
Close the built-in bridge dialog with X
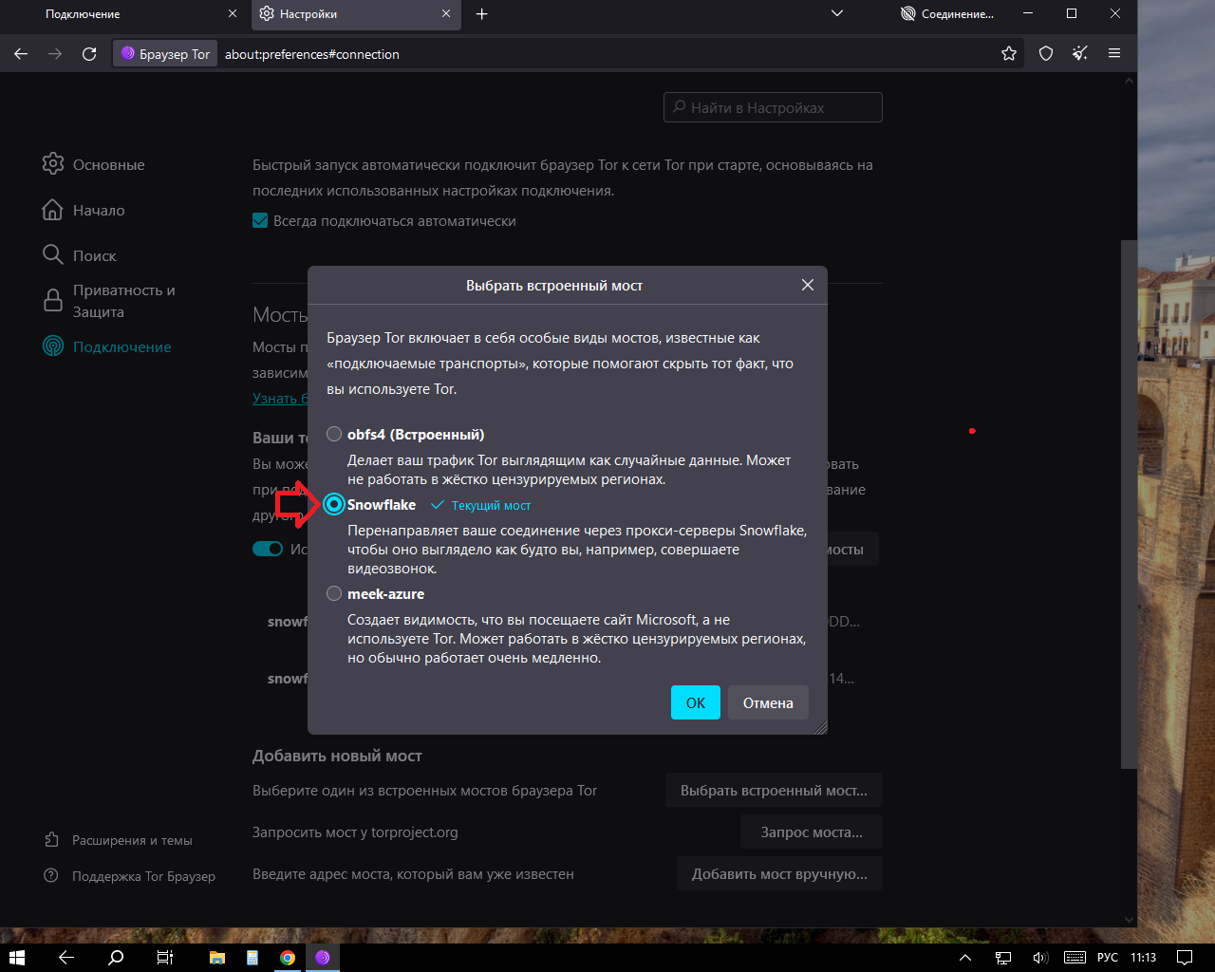(x=808, y=285)
